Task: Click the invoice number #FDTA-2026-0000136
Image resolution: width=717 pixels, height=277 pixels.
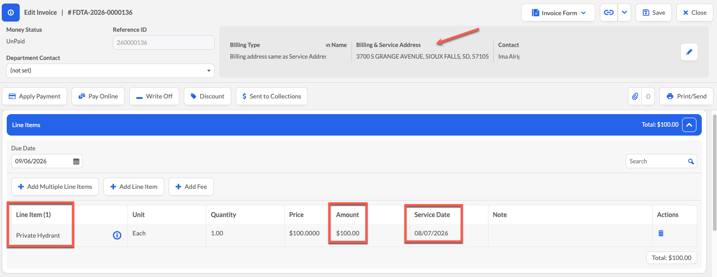Action: [x=100, y=13]
